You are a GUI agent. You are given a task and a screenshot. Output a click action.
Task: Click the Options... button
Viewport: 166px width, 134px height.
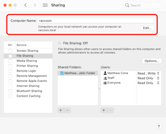tap(152, 61)
